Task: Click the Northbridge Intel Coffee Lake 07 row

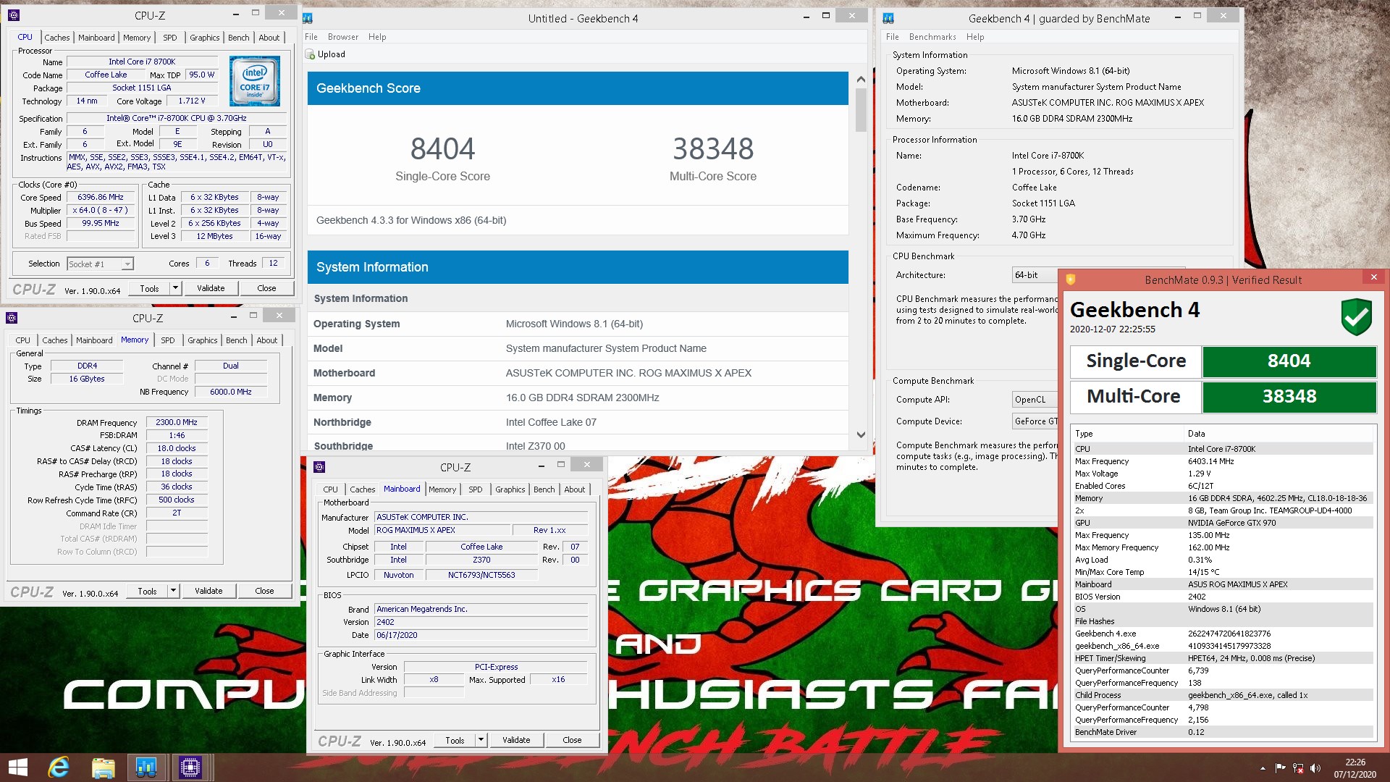Action: [578, 422]
